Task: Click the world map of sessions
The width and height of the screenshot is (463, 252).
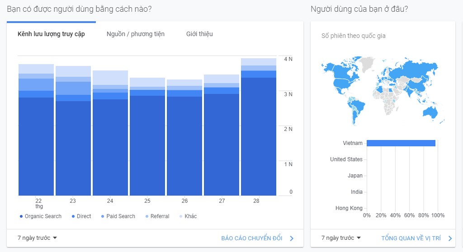Action: [x=383, y=91]
